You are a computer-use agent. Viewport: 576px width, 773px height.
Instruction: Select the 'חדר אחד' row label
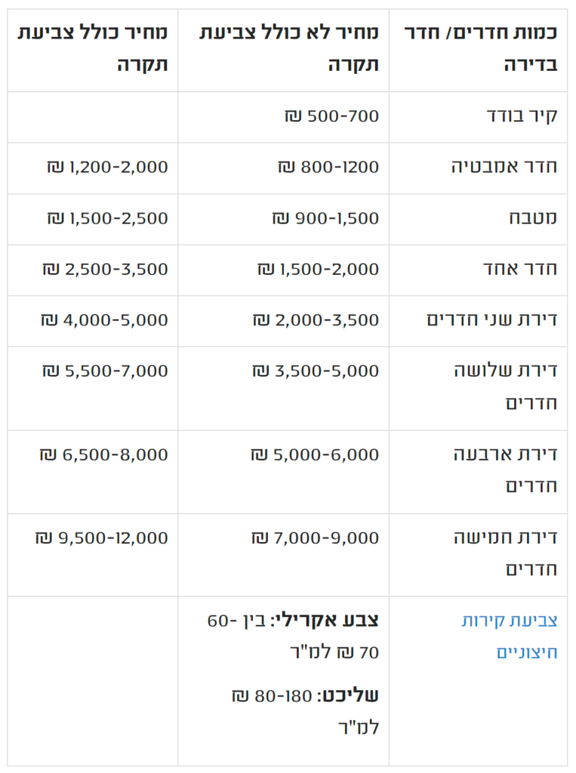click(x=521, y=269)
